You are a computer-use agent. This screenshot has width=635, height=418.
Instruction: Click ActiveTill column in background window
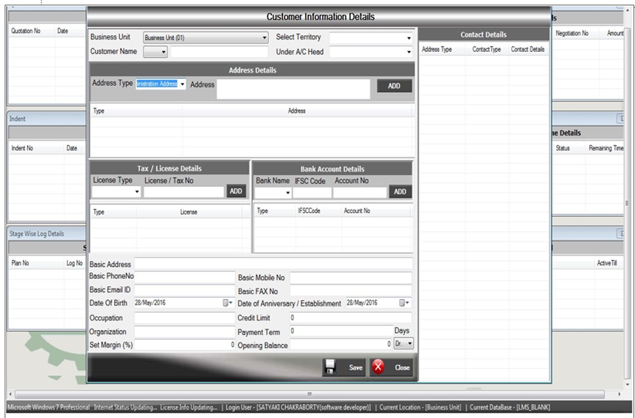coord(606,263)
